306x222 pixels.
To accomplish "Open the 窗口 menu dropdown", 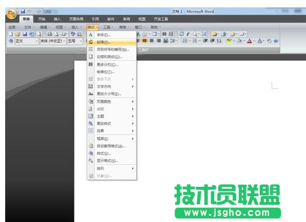I will point(140,27).
